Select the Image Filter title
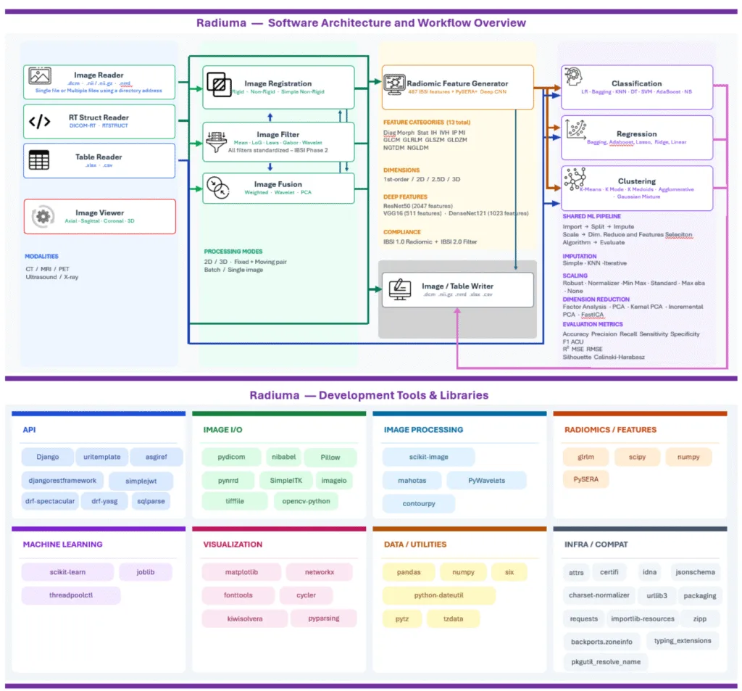Image resolution: width=742 pixels, height=691 pixels. tap(278, 135)
